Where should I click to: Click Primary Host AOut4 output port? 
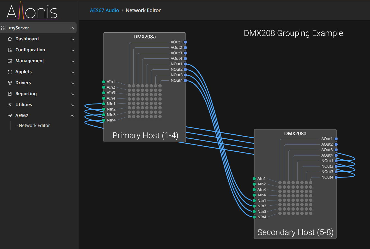tap(185, 58)
